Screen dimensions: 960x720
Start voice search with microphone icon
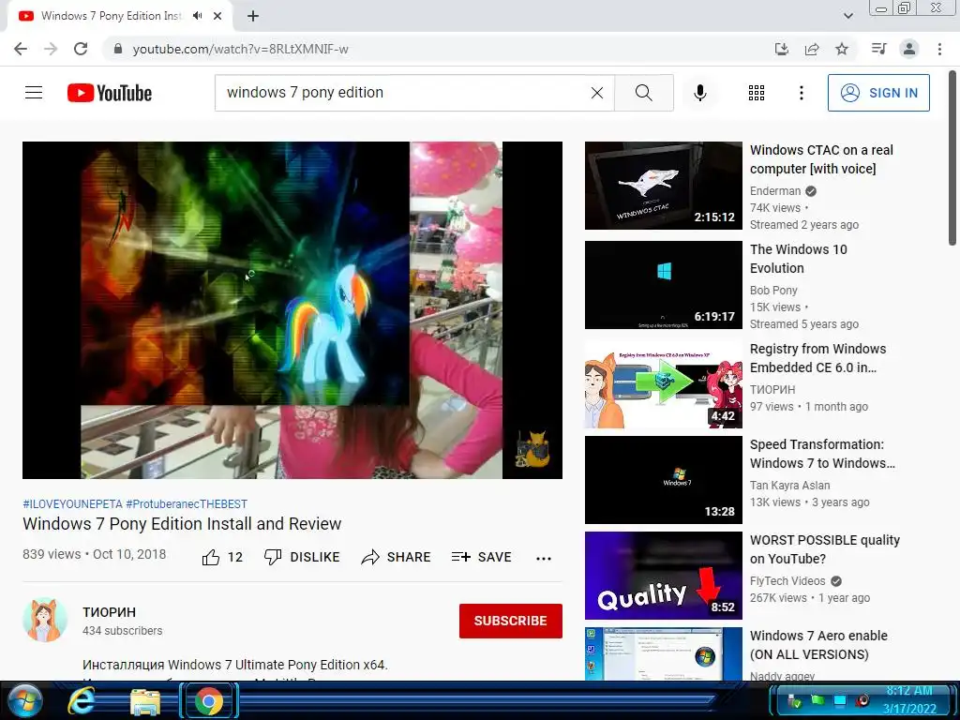click(700, 93)
